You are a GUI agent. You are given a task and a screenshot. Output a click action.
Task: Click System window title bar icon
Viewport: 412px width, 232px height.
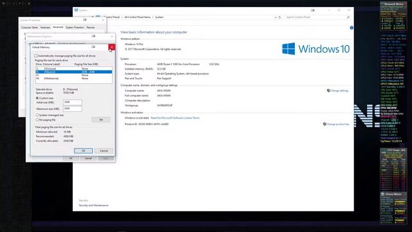pos(76,10)
